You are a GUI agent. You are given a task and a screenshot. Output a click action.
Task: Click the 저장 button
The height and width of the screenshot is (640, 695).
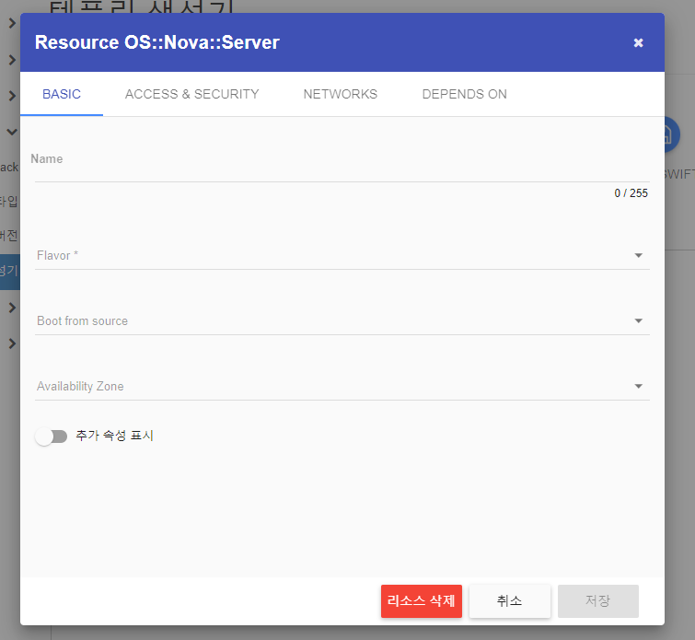click(598, 601)
